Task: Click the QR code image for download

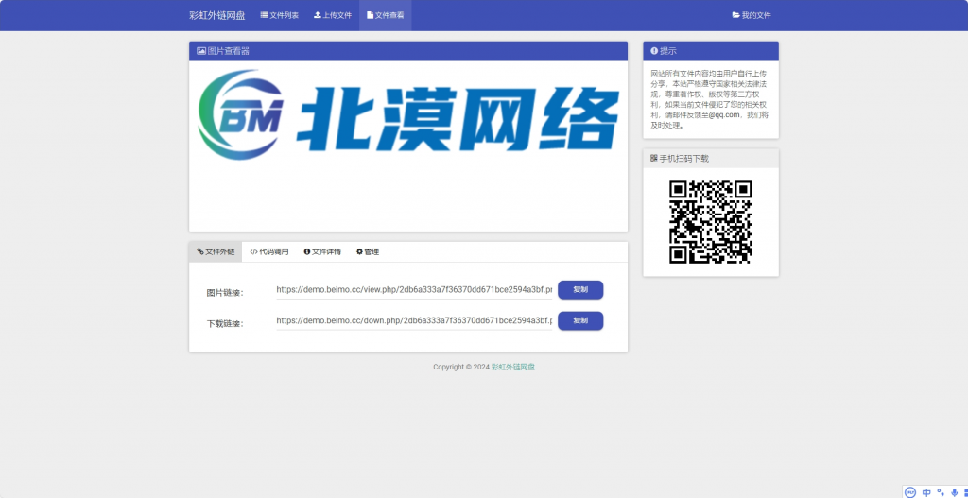Action: point(711,222)
